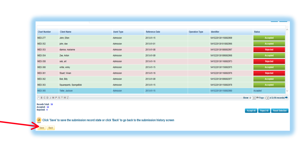Filter clients by letter J
Viewport: 301px width, 141px height.
pyautogui.click(x=50, y=98)
